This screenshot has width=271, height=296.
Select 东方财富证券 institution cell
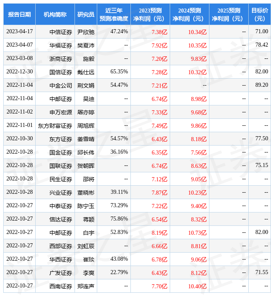click(x=55, y=126)
